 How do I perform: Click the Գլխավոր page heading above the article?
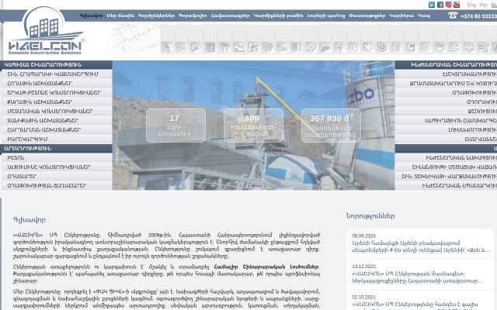[x=30, y=220]
